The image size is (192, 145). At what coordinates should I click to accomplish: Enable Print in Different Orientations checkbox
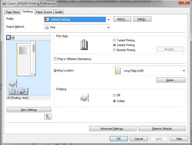(x=56, y=59)
